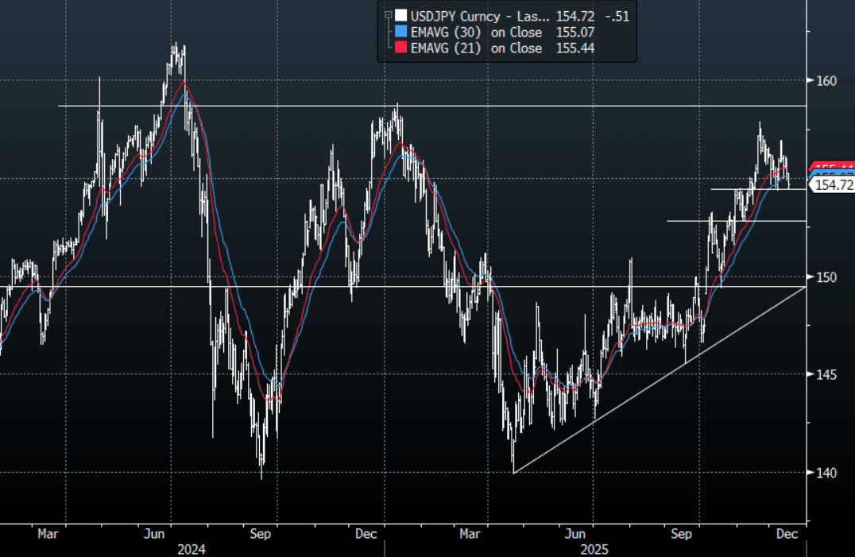Click the 140 level on price axis
Screen dimensions: 855x557
click(827, 473)
